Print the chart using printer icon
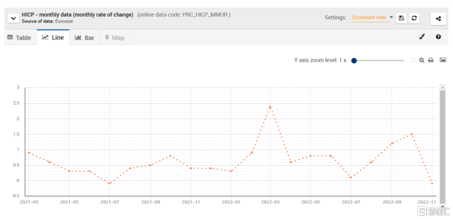Screen dimensions: 453x219 click(431, 61)
